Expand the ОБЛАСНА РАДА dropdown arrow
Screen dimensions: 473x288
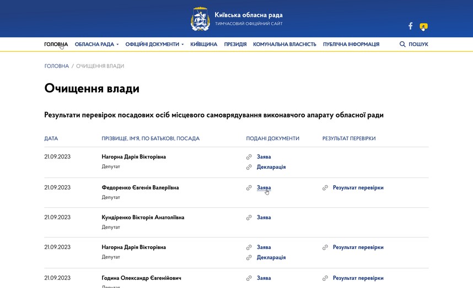117,45
